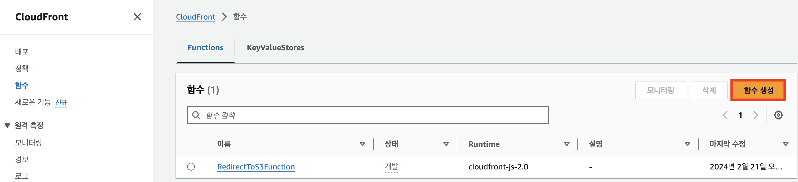Focus the 함수 검색 search field
Screen dimensions: 798x182
368,115
